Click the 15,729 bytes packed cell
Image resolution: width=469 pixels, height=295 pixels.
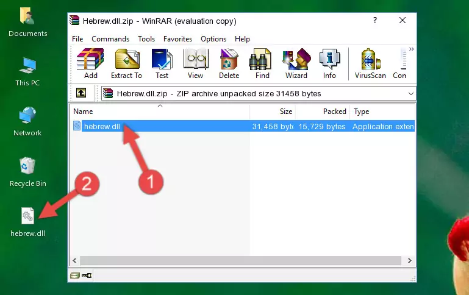(x=322, y=126)
